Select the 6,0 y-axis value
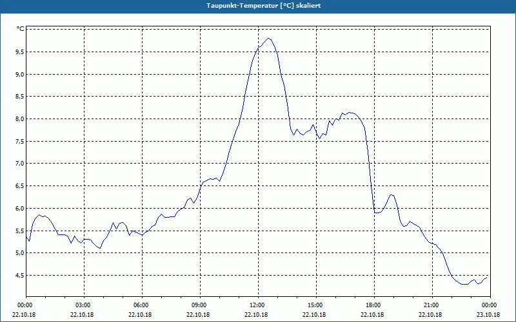 (20, 208)
